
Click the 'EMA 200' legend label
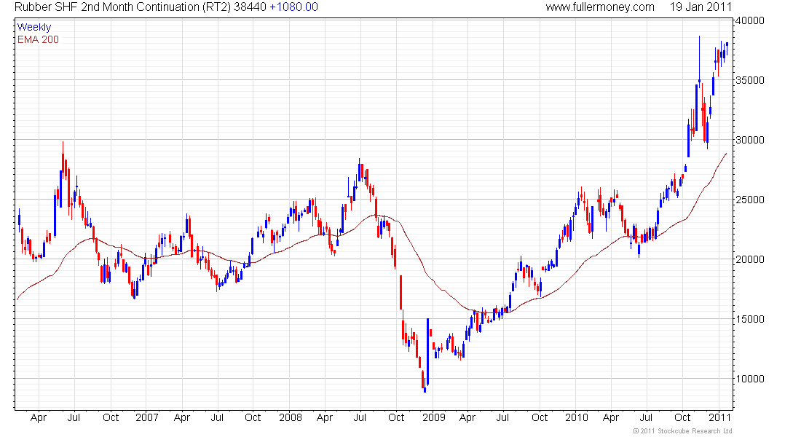coord(39,39)
